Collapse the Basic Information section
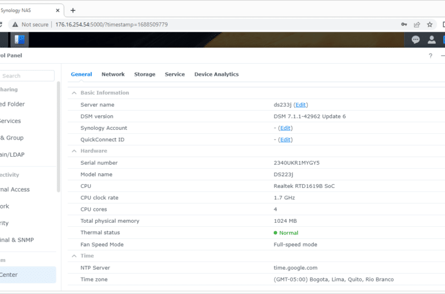This screenshot has height=294, width=445. [x=74, y=93]
